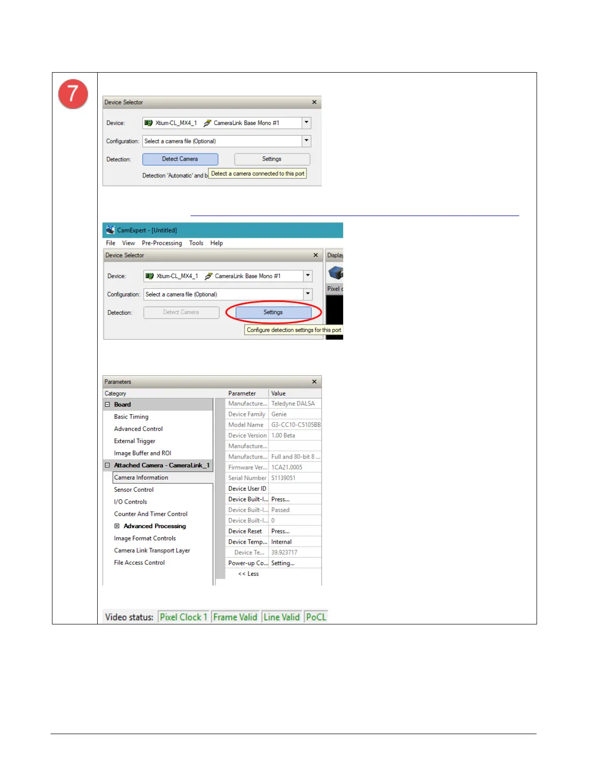Open the Device dropdown inside CamExpert window
This screenshot has height=762, width=589.
[308, 276]
